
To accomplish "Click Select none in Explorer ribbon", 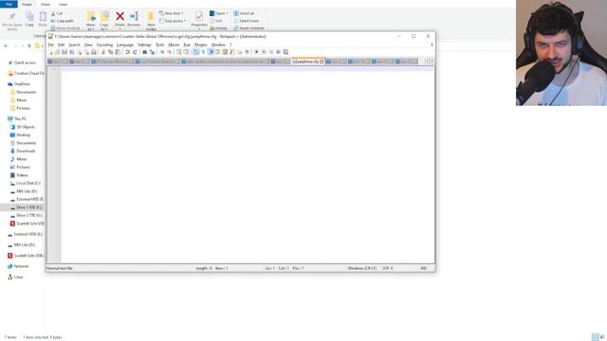I will [246, 21].
